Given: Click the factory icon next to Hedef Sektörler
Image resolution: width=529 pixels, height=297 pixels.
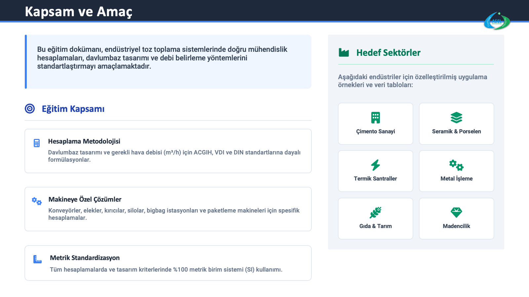Looking at the screenshot, I should click(x=344, y=52).
